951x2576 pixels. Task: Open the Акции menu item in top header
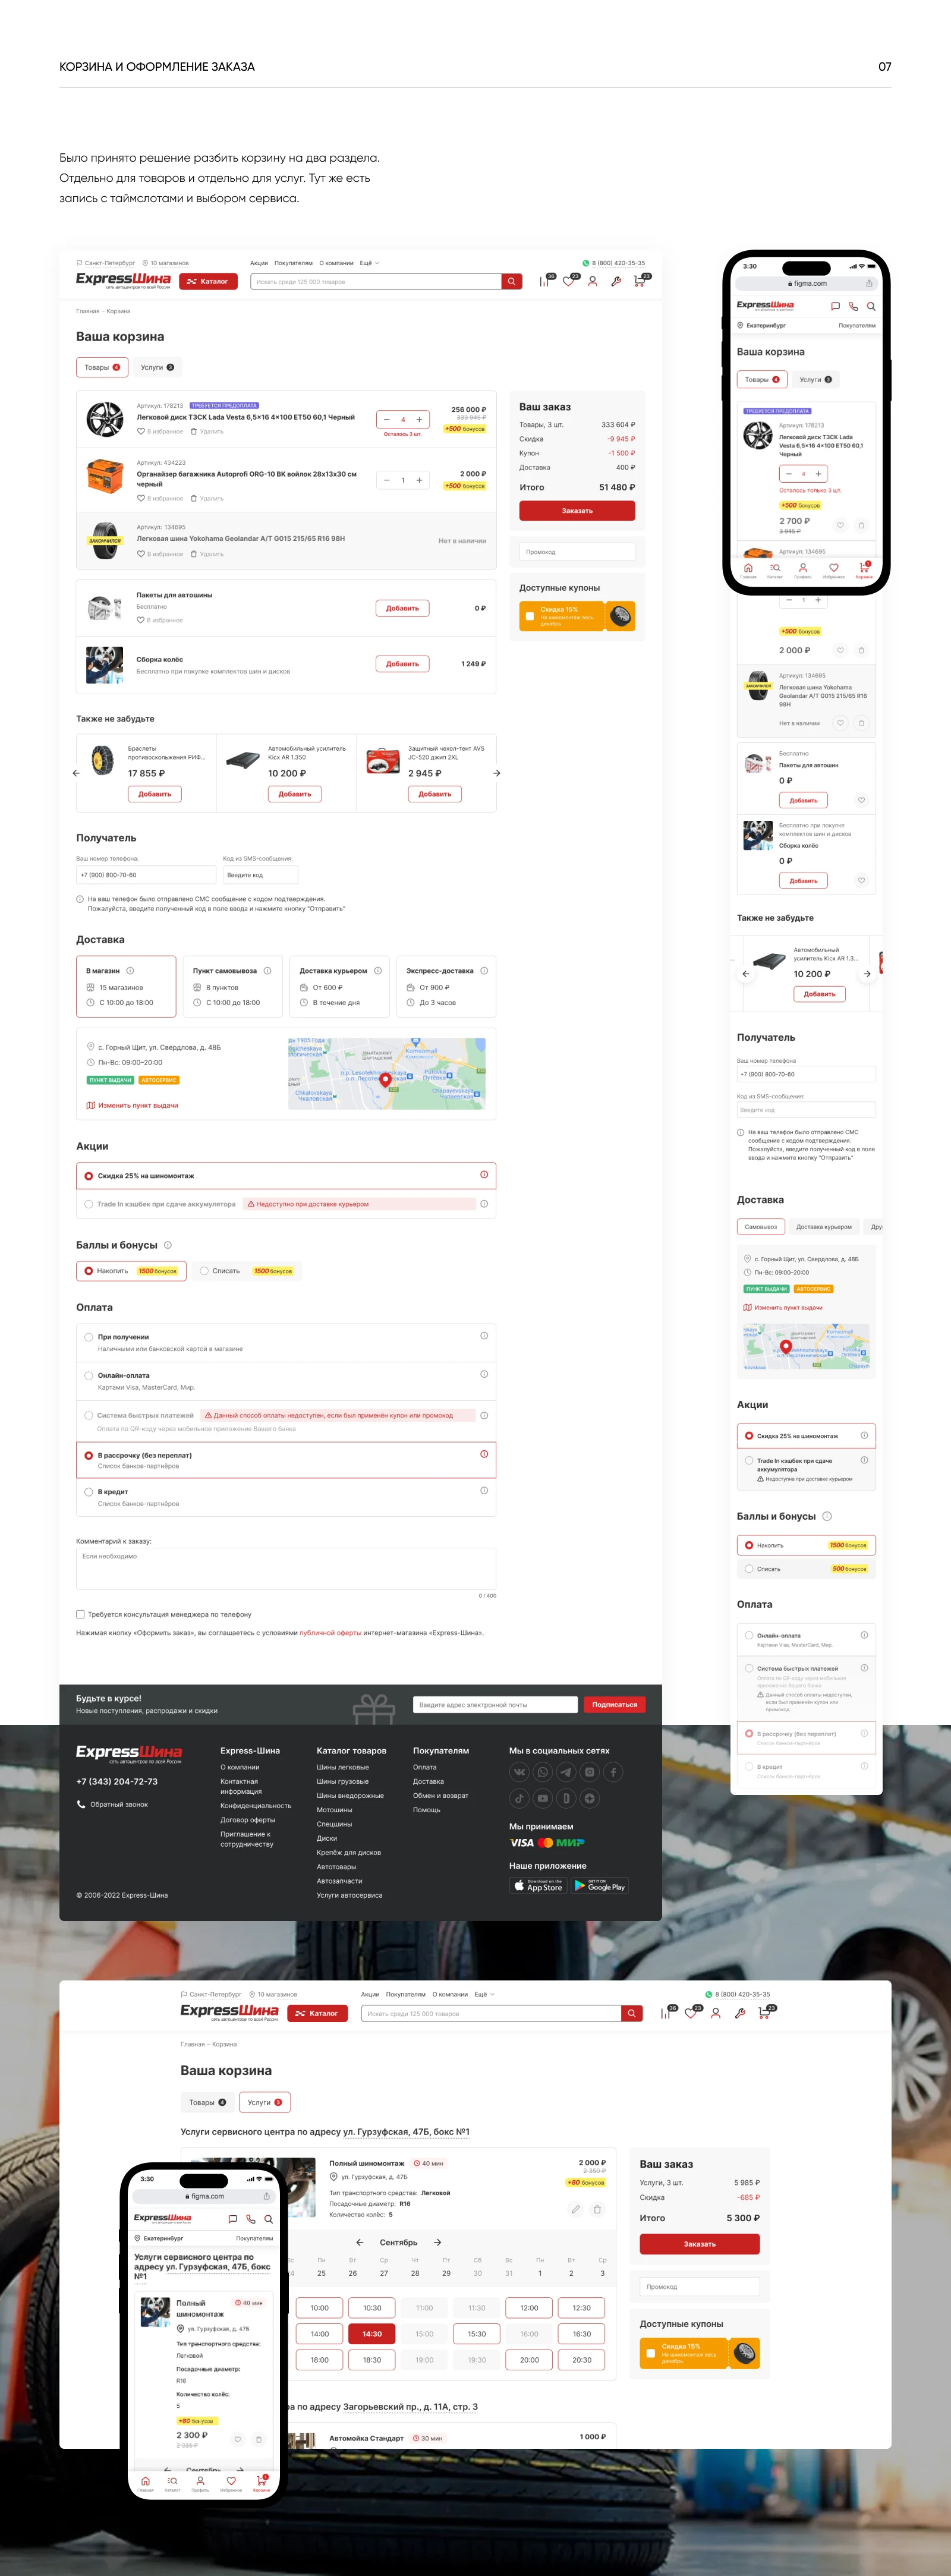click(259, 263)
